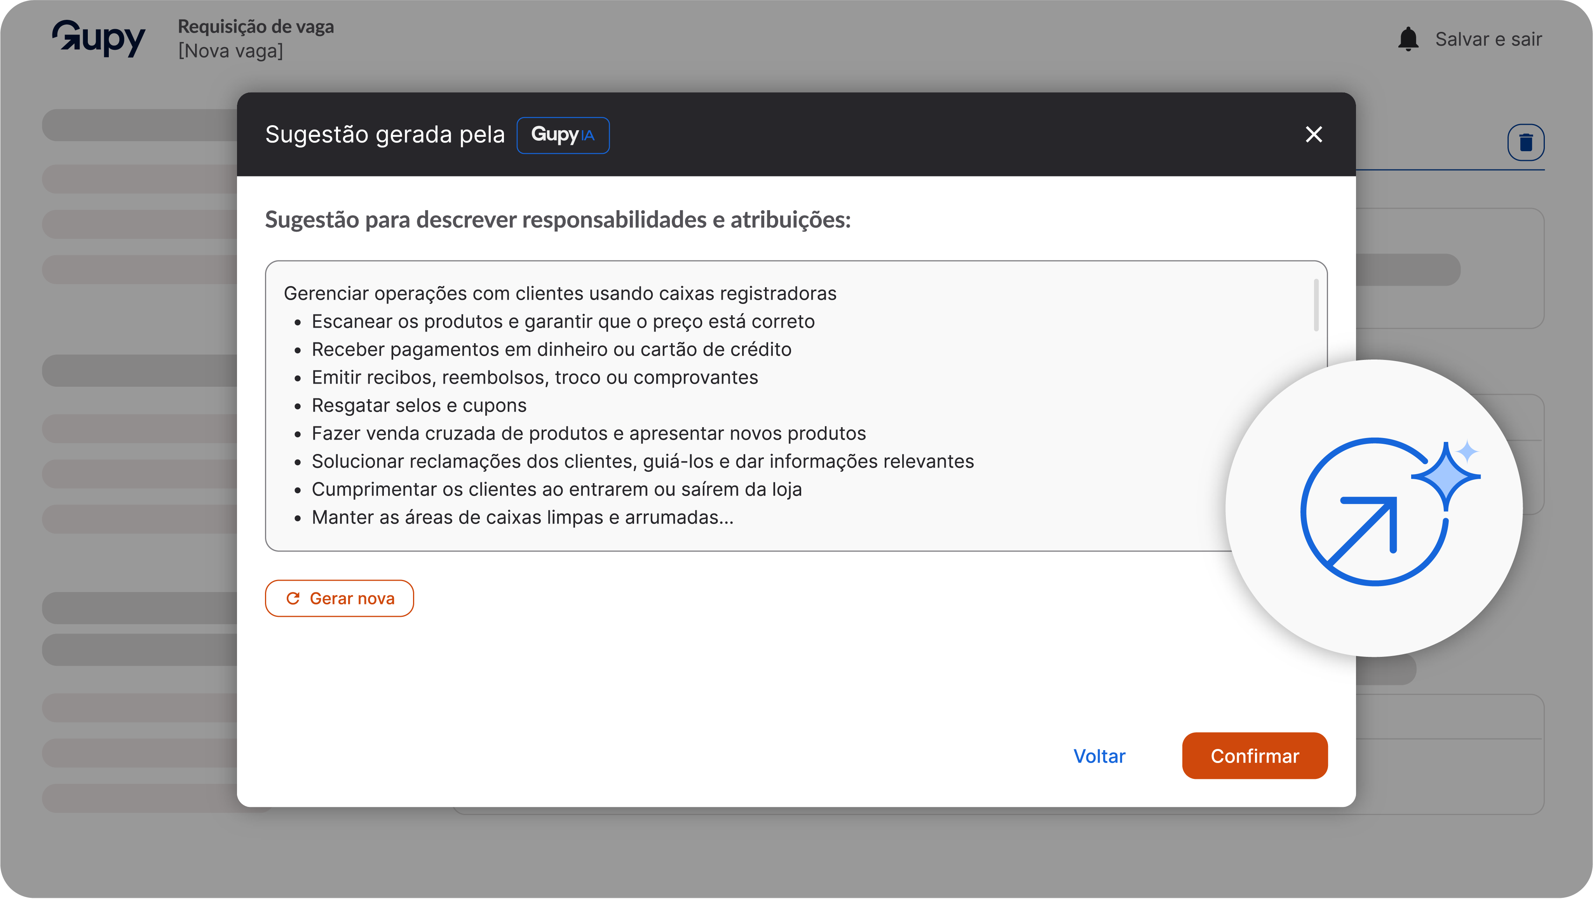Click the text "Resgatar selos e cupons"
This screenshot has height=899, width=1593.
tap(419, 405)
